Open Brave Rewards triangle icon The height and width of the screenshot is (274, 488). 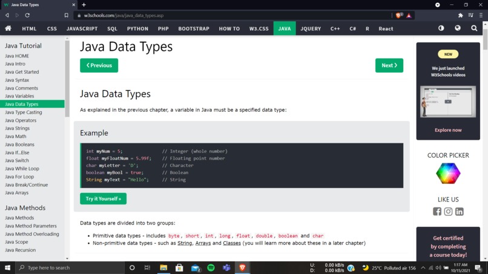(x=409, y=16)
